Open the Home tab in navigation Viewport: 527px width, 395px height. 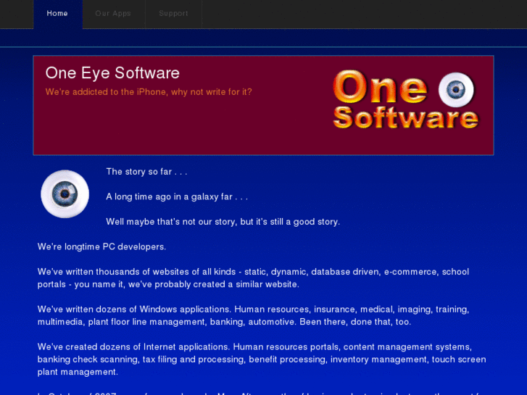point(57,14)
